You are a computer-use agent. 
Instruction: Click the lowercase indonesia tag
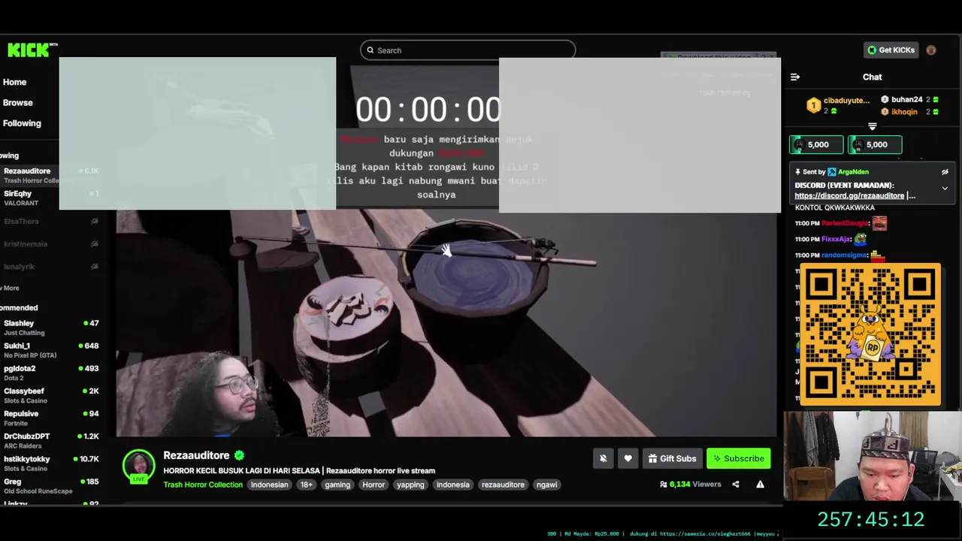pyautogui.click(x=453, y=485)
